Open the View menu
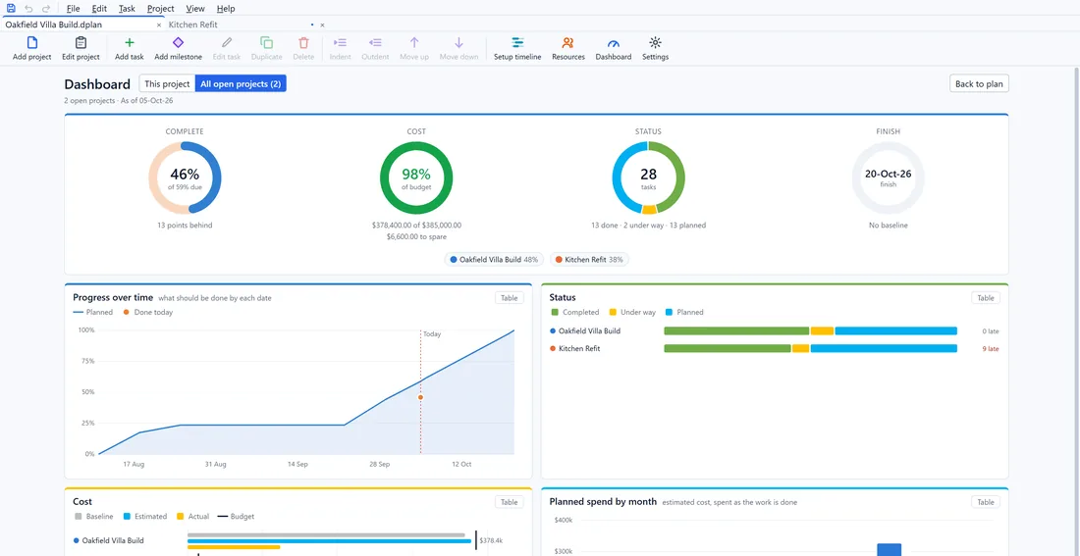 pos(195,9)
